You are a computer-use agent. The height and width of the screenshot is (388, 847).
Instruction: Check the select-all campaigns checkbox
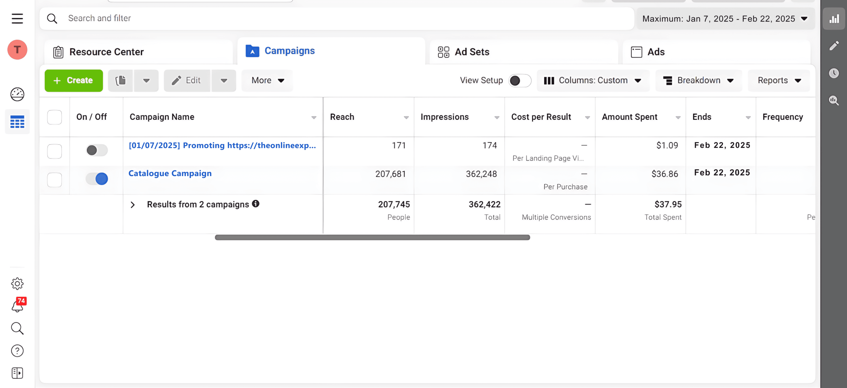(x=55, y=117)
